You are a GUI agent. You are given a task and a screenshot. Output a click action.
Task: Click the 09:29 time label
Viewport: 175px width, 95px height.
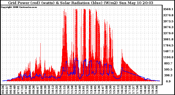(x=45, y=89)
